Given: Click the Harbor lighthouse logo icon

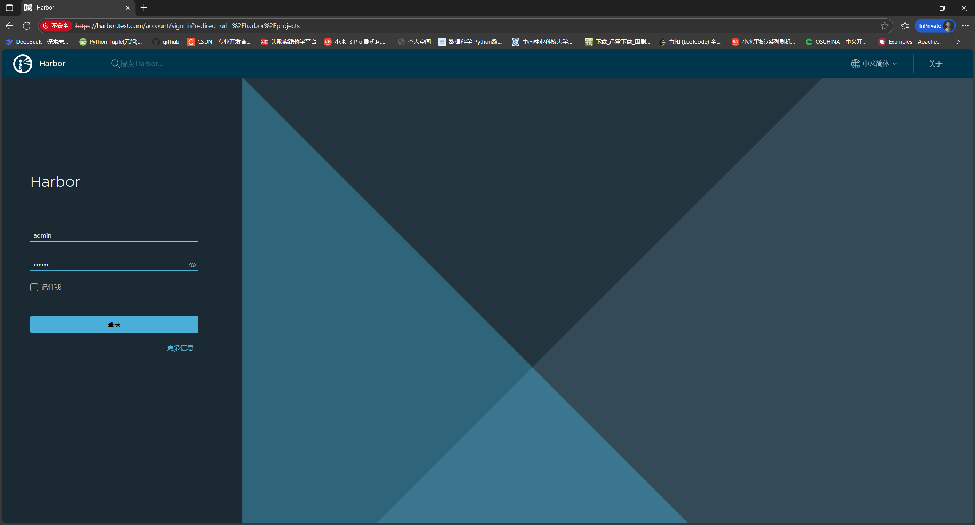Looking at the screenshot, I should coord(23,64).
